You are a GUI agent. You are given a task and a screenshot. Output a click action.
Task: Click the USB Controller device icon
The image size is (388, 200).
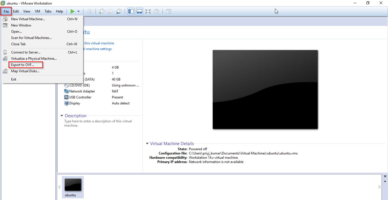point(66,97)
